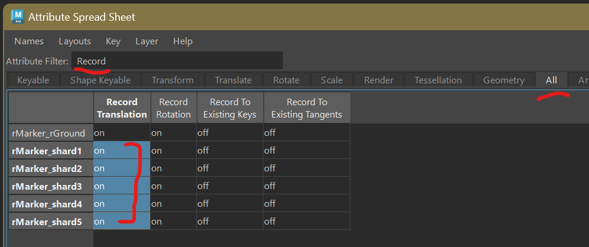Screen dimensions: 589x247
Task: Click Record Rotation cell for rMarker_shard2
Action: click(174, 168)
